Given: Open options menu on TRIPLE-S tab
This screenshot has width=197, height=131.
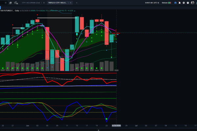Looking at the screenshot, I should coord(68,3).
